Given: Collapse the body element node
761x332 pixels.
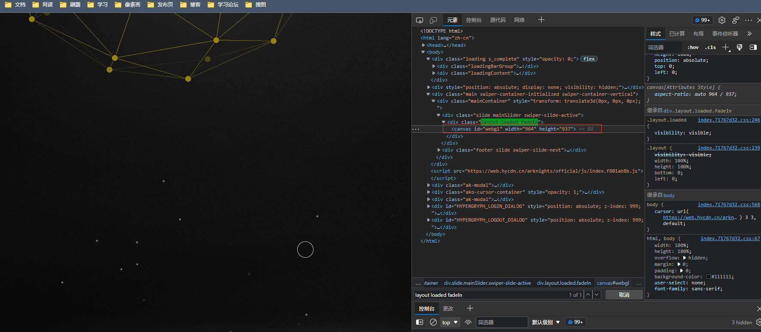Looking at the screenshot, I should pos(423,52).
